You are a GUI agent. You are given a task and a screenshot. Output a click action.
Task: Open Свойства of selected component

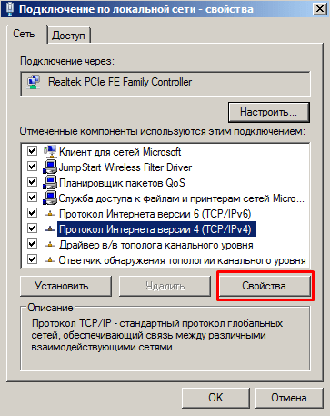point(265,286)
